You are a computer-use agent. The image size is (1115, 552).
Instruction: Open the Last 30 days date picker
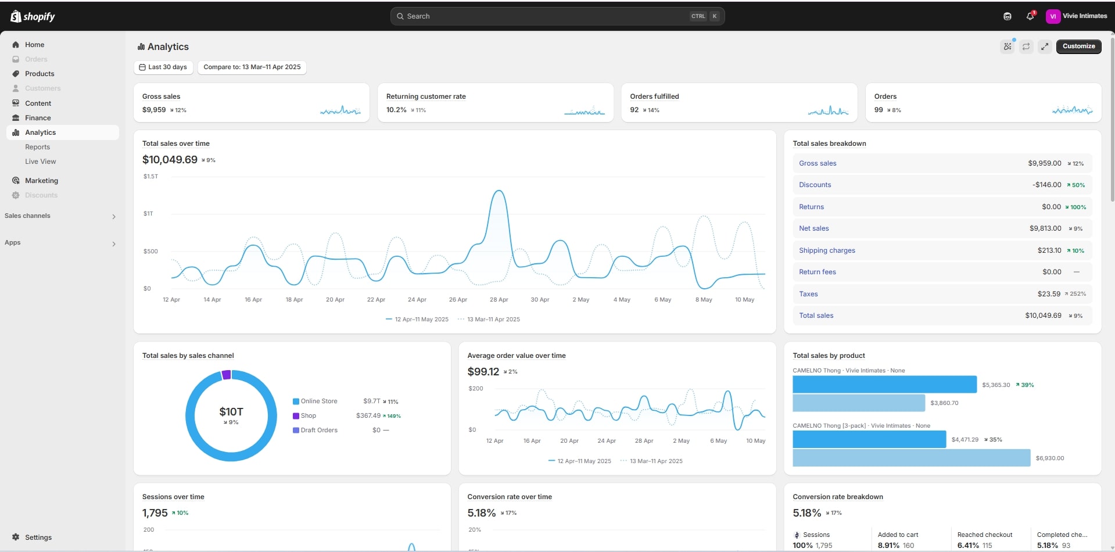[163, 67]
